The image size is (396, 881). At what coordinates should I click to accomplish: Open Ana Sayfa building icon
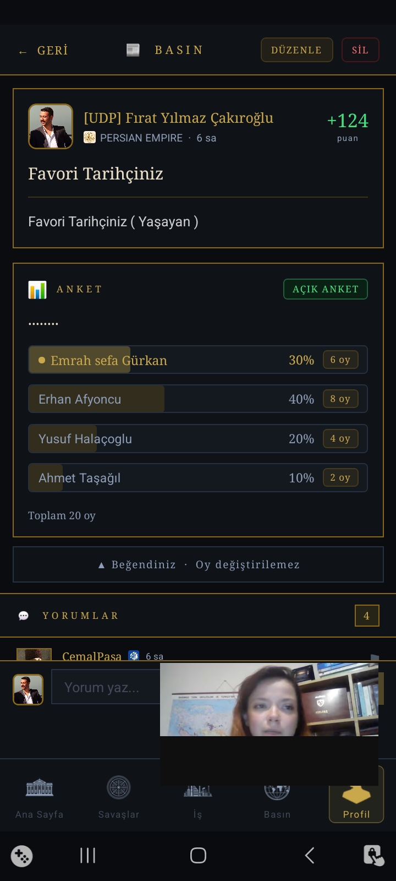[40, 788]
